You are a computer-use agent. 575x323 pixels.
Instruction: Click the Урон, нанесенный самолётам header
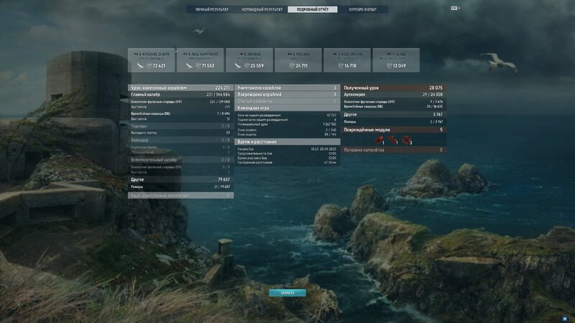[x=181, y=195]
